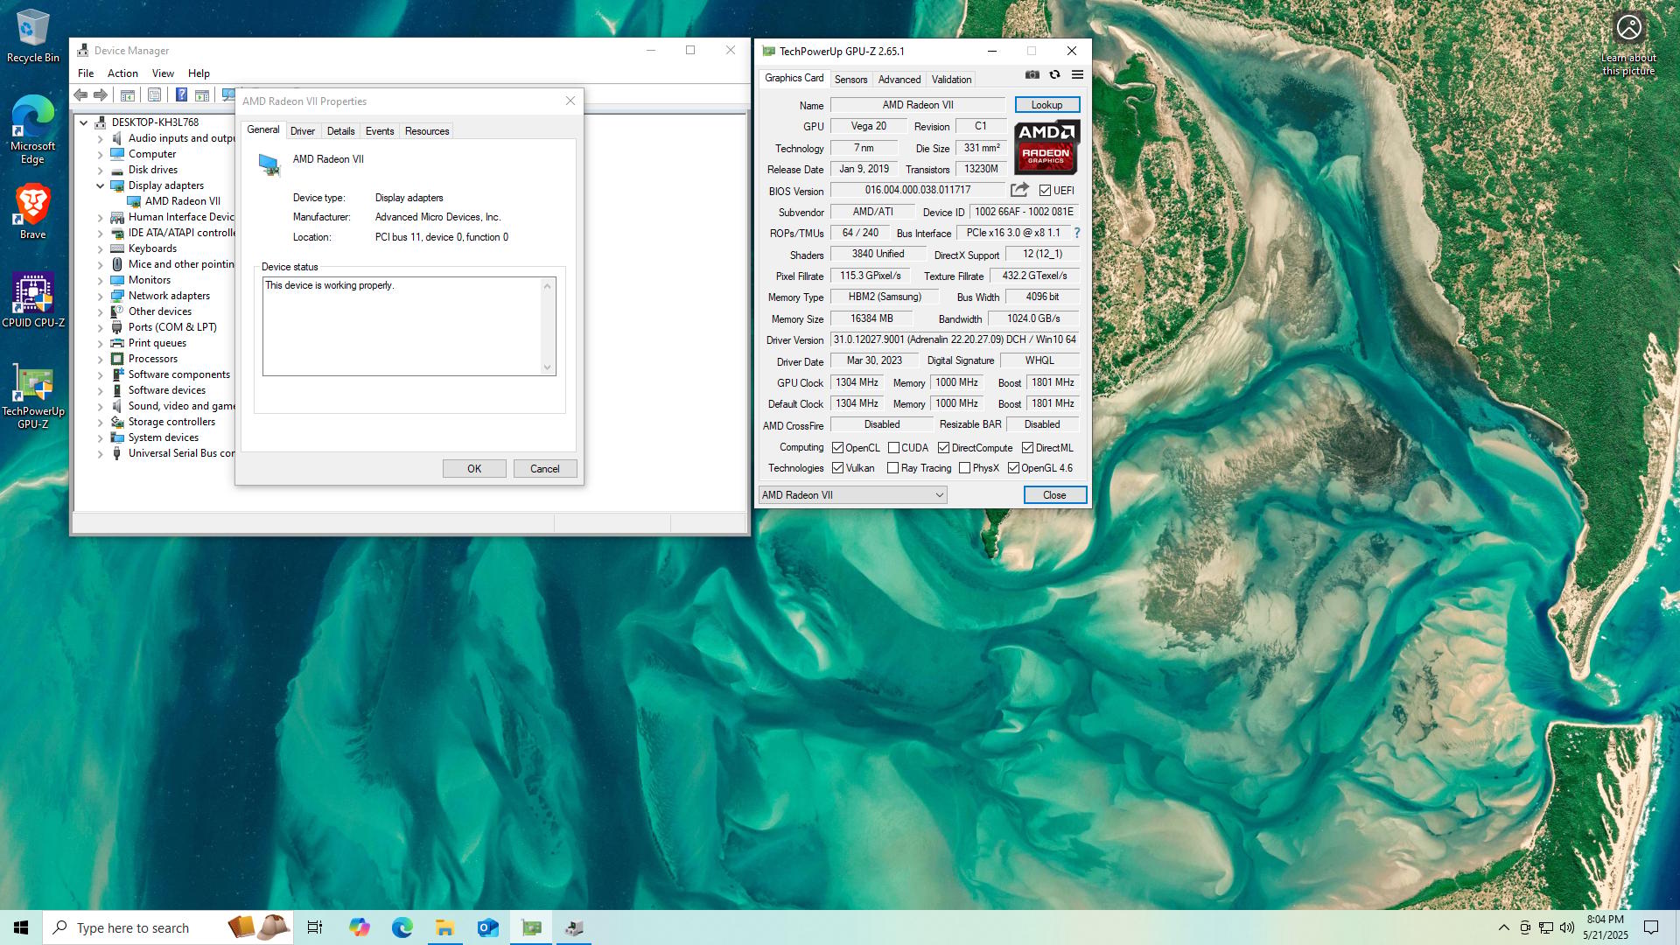Toggle the DirectML checkbox
This screenshot has width=1680, height=945.
pyautogui.click(x=1027, y=448)
